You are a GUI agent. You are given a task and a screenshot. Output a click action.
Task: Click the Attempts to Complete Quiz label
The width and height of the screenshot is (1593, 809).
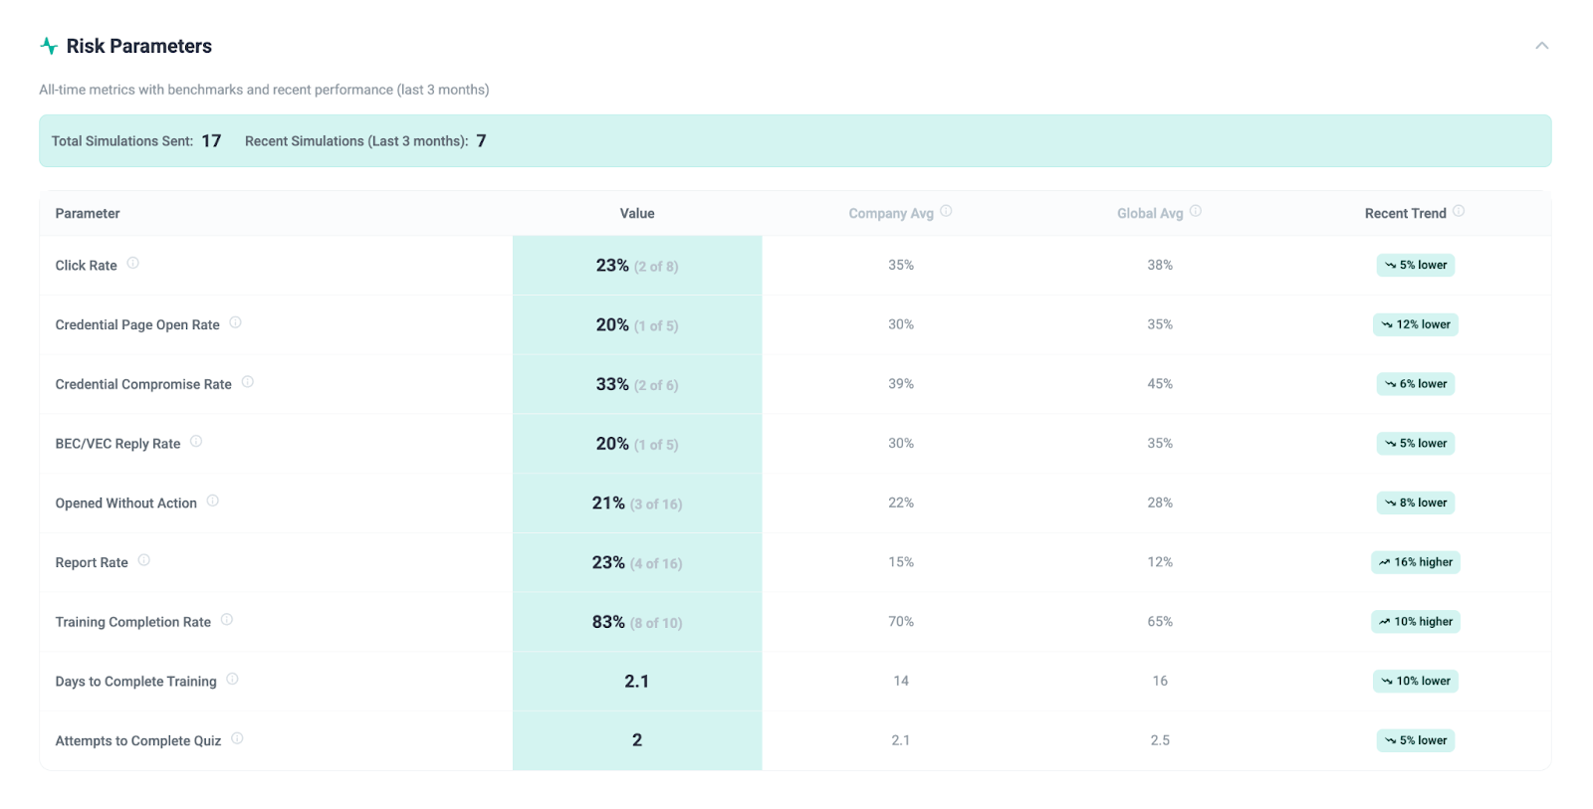click(138, 741)
